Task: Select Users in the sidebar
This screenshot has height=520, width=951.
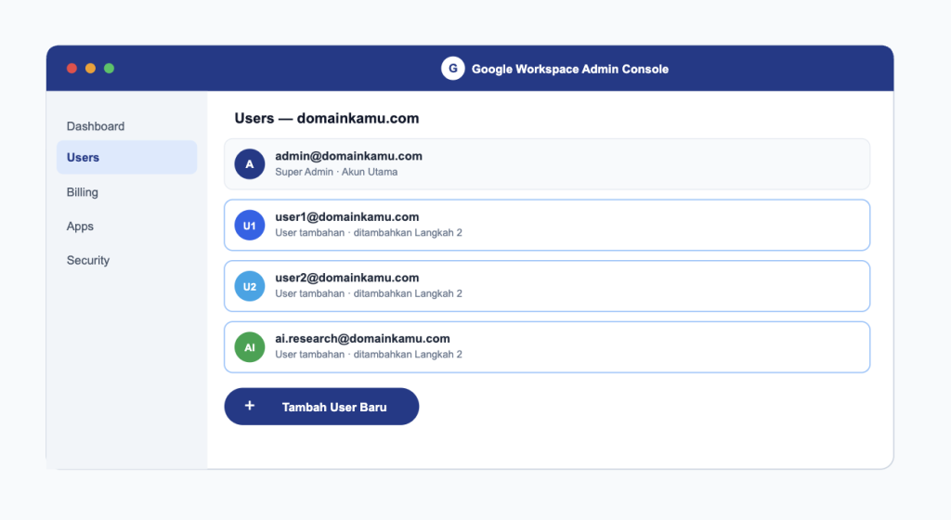Action: 126,158
